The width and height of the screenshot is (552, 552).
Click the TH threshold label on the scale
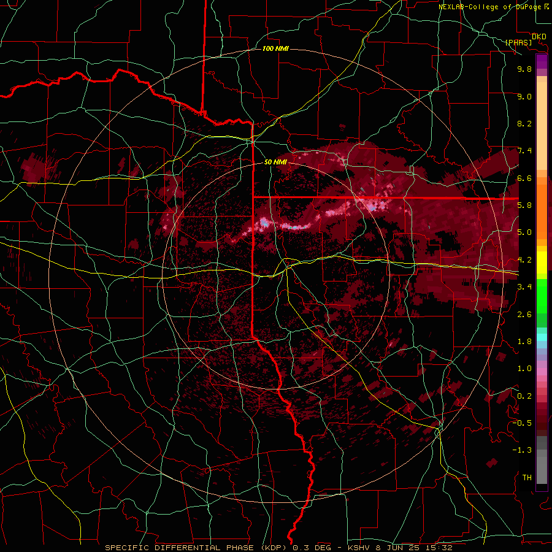click(x=527, y=478)
